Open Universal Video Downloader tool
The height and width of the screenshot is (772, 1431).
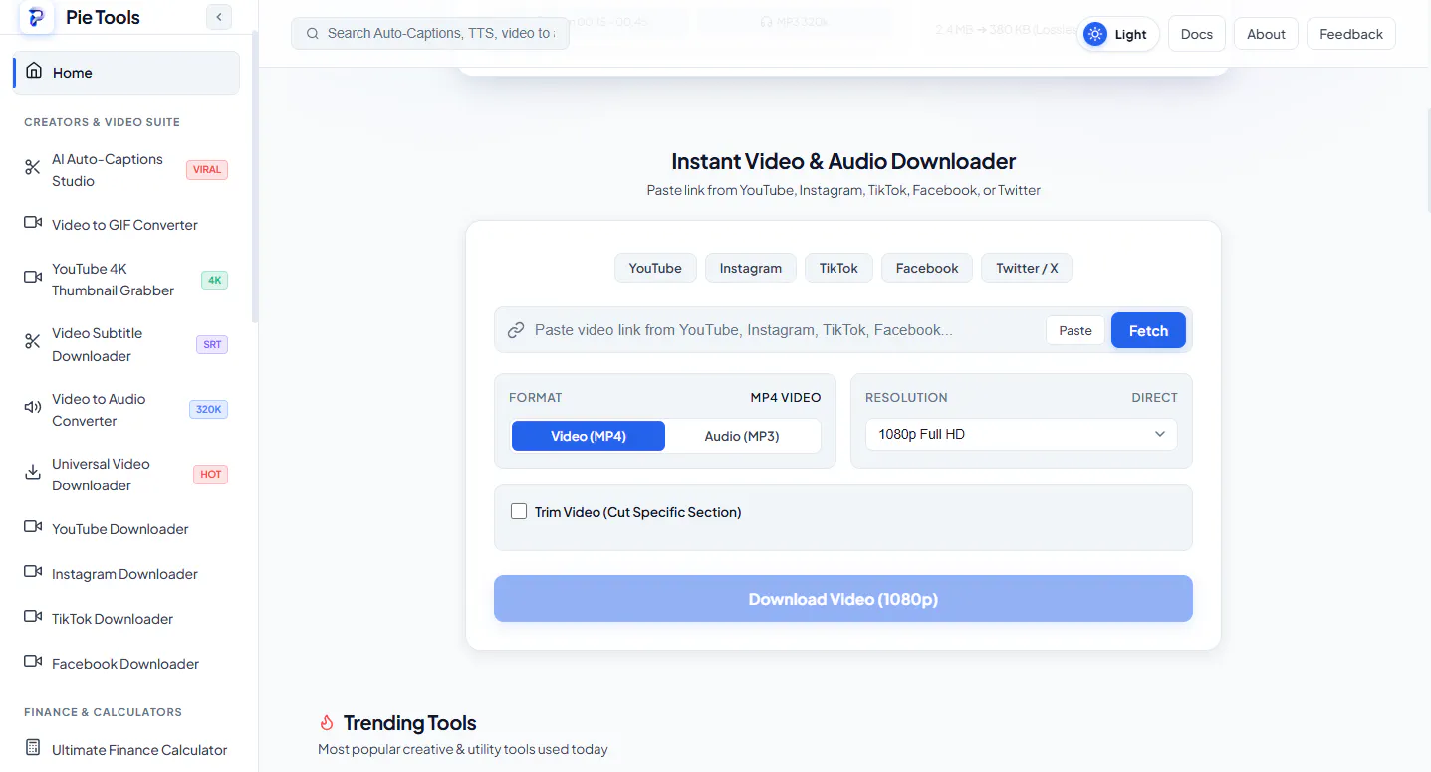coord(126,475)
